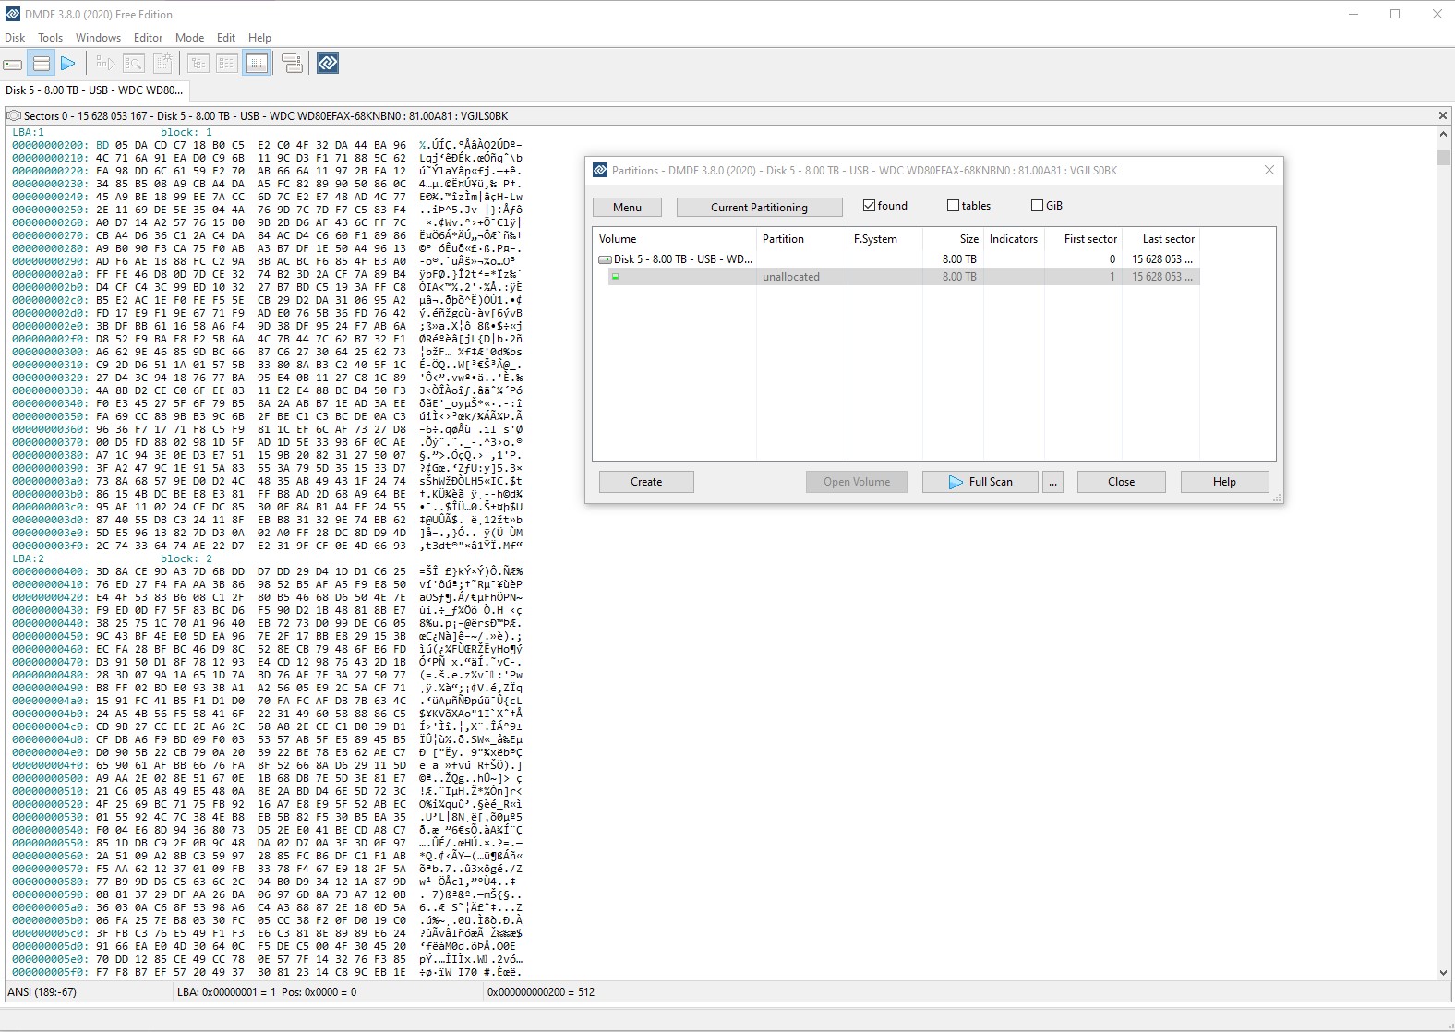Click the LBA:1 label in hex editor

(29, 132)
